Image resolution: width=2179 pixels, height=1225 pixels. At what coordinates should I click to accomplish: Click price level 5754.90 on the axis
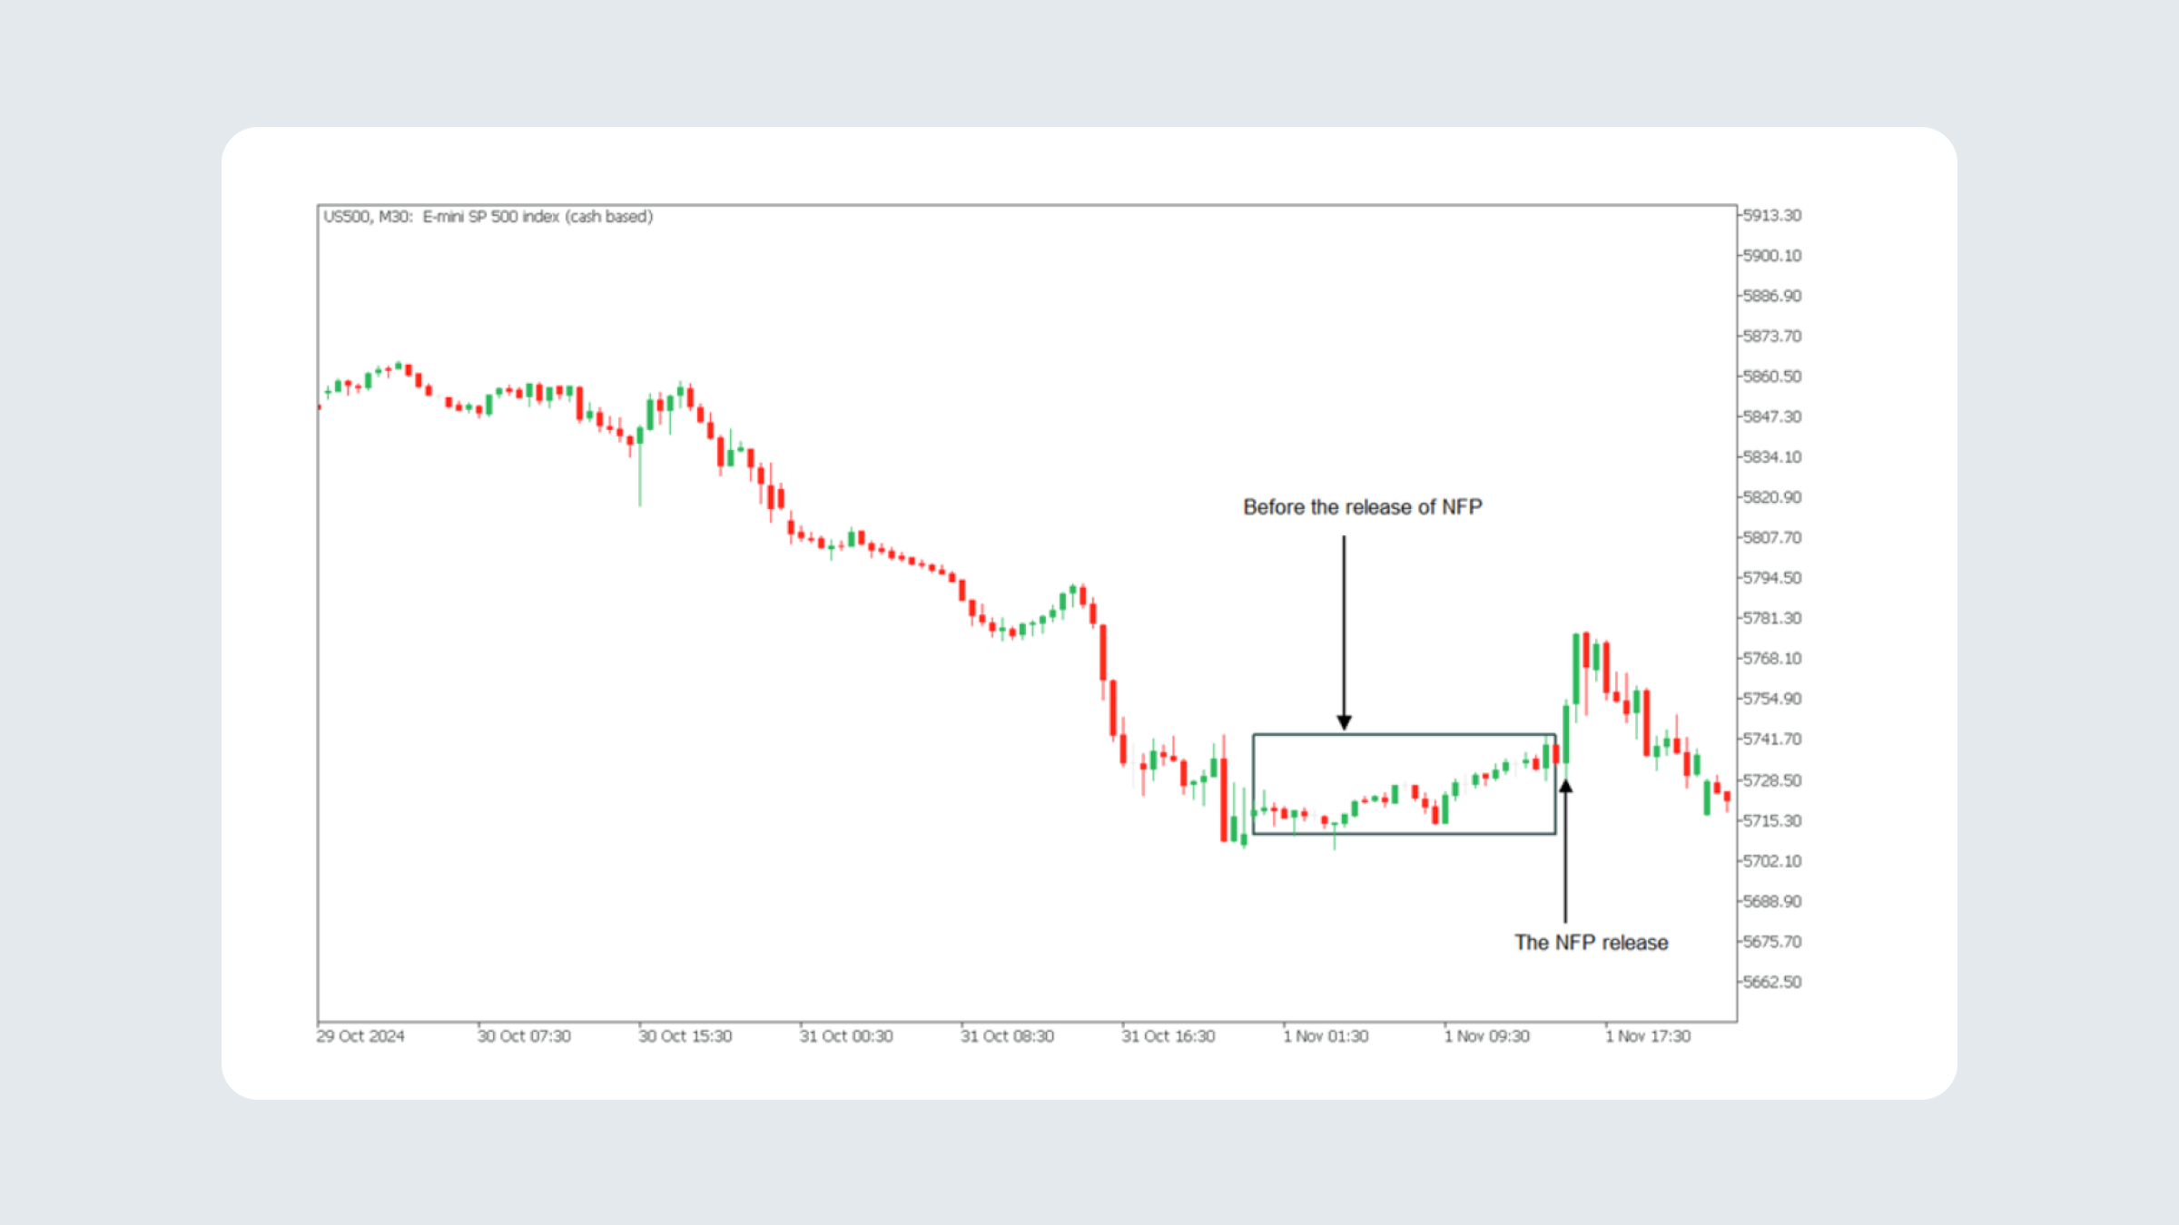click(1772, 699)
